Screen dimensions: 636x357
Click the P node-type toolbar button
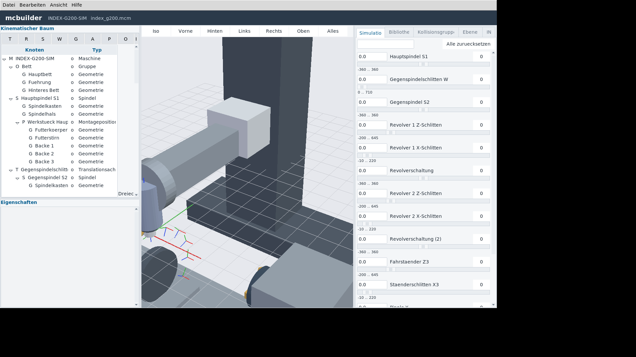coord(109,39)
